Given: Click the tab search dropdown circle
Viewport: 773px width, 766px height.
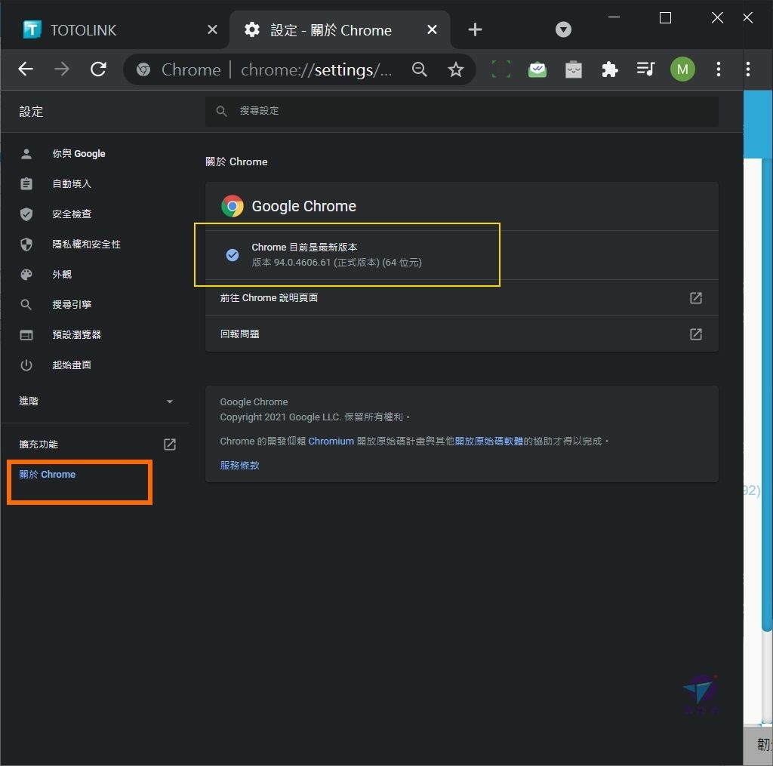Looking at the screenshot, I should point(563,29).
